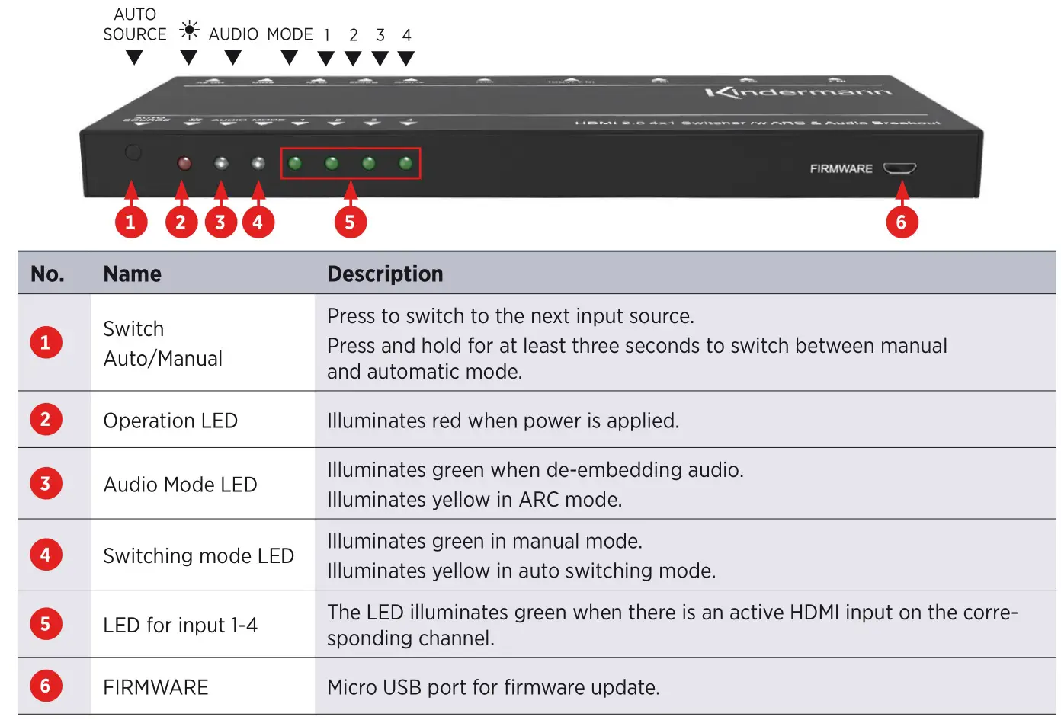Click the fourth green input LED
This screenshot has height=720, width=1061.
[405, 163]
